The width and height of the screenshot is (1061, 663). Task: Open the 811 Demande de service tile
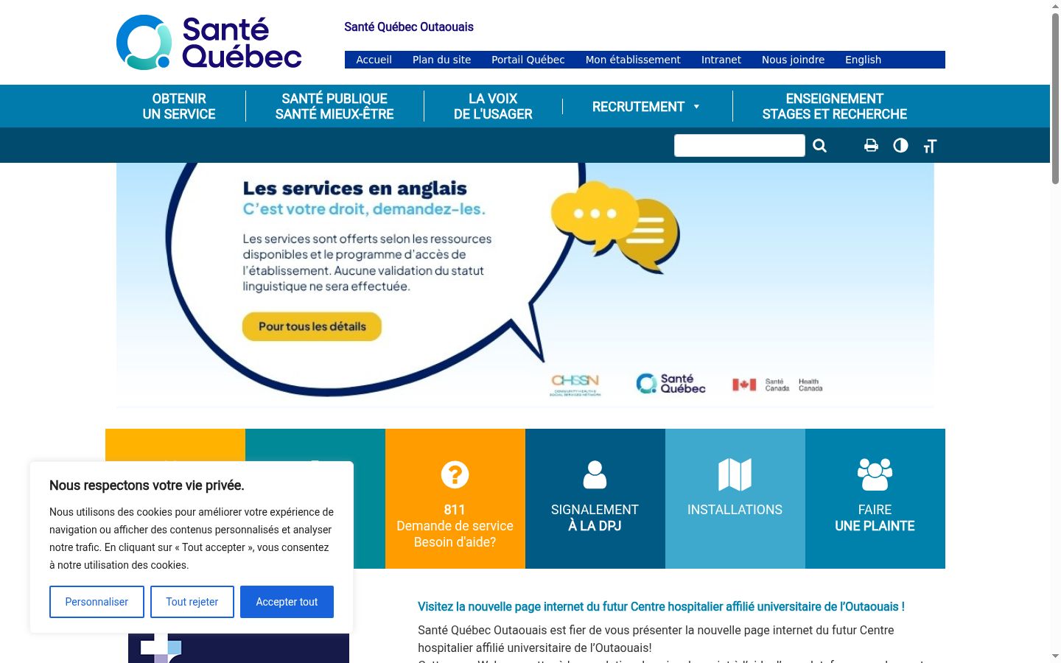(455, 499)
